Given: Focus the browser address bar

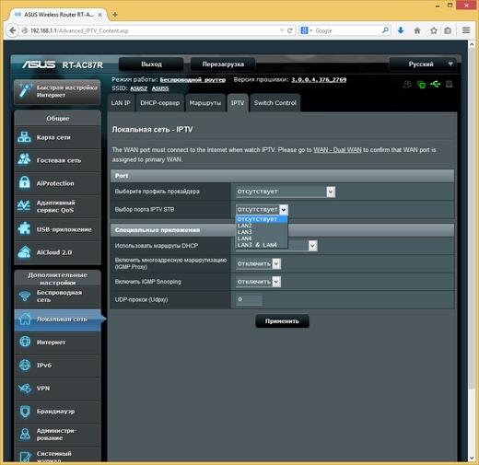Looking at the screenshot, I should [154, 30].
